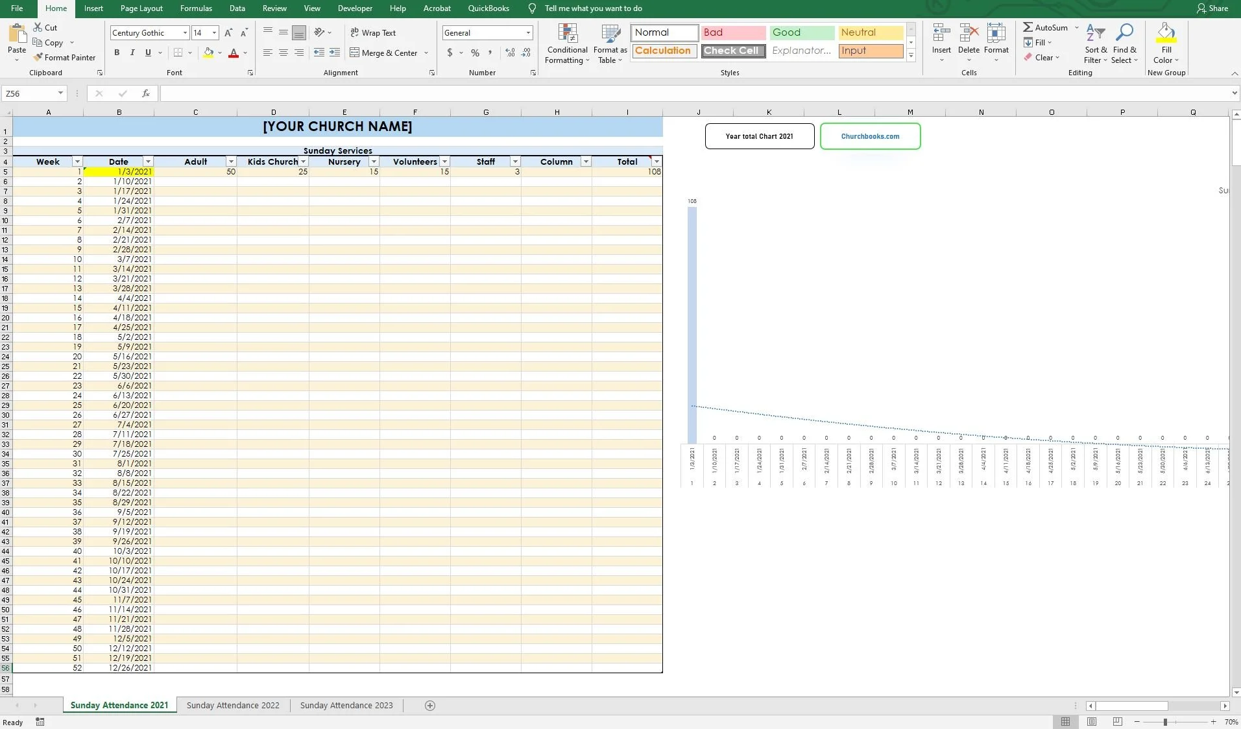Select the Sort & Filter tool
1241x729 pixels.
coord(1096,43)
